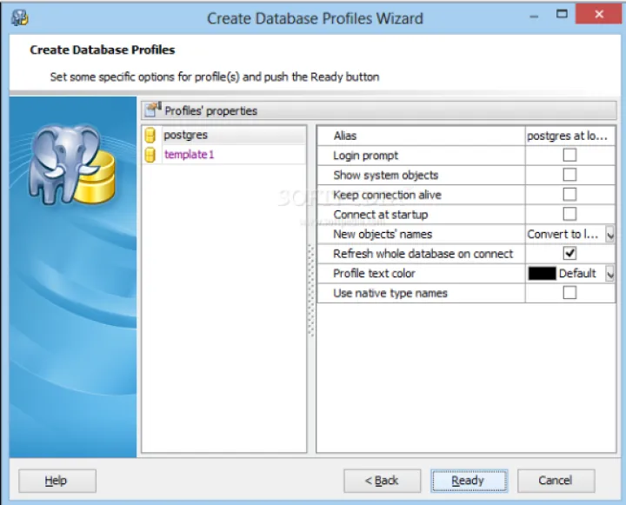Toggle Show system objects checkbox
The image size is (626, 505).
569,175
